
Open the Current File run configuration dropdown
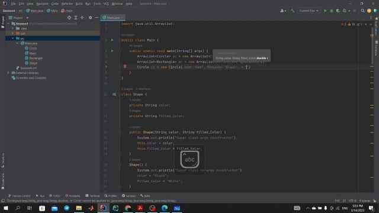309,11
